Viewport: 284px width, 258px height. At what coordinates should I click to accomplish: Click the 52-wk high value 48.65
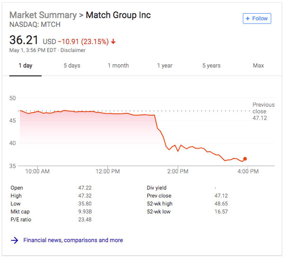(222, 204)
